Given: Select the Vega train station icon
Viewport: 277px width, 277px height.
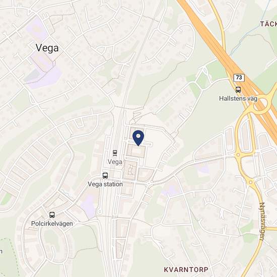Looking at the screenshot, I should [x=115, y=153].
